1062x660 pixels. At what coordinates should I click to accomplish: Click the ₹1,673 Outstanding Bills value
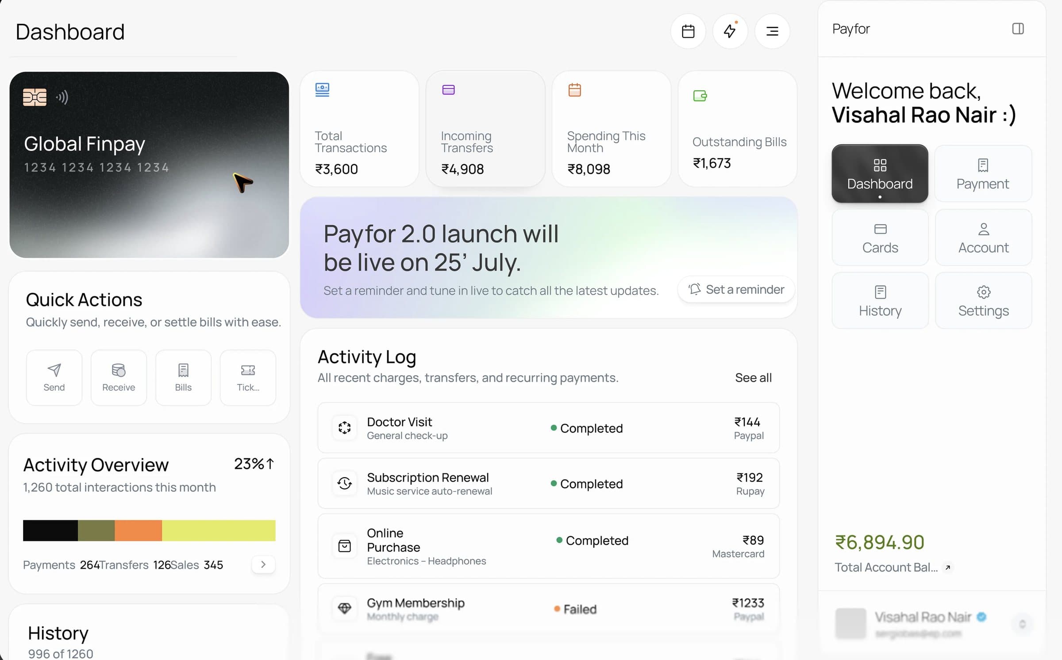[712, 163]
